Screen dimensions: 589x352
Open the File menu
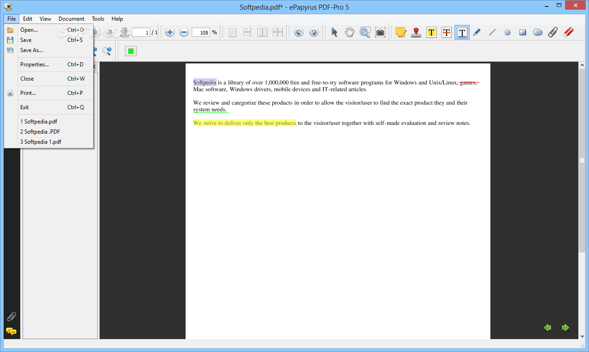coord(12,19)
